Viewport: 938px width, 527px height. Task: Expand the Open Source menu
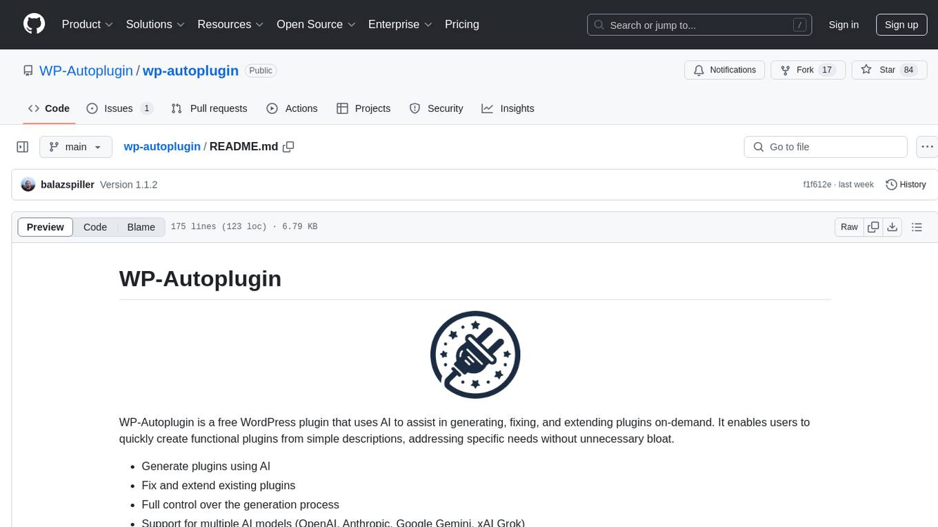[x=316, y=24]
